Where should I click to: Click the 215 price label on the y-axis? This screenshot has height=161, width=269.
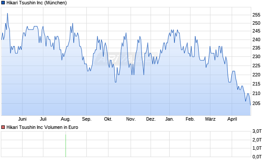point(256,84)
